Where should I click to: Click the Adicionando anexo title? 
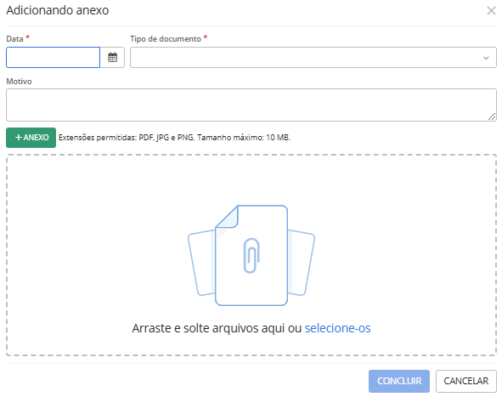(x=58, y=10)
